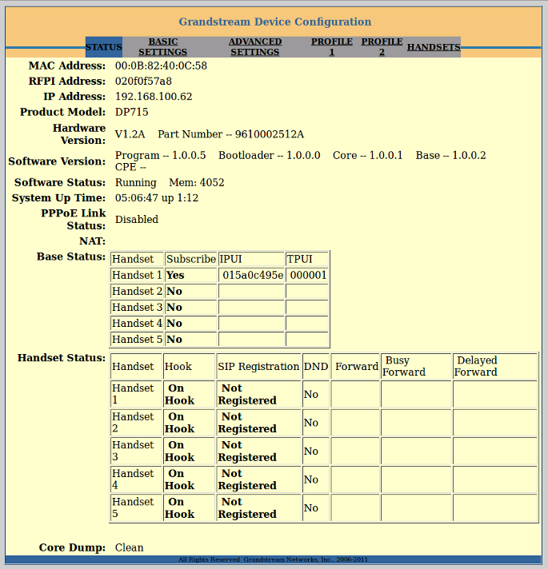The height and width of the screenshot is (569, 548).
Task: Select MAC address value 00:0B:82:40:0C:58
Action: pos(161,66)
